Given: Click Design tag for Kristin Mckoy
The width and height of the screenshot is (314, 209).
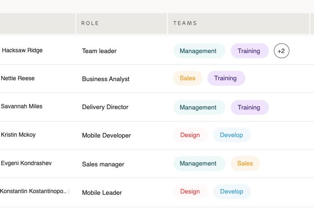Looking at the screenshot, I should click(x=190, y=135).
